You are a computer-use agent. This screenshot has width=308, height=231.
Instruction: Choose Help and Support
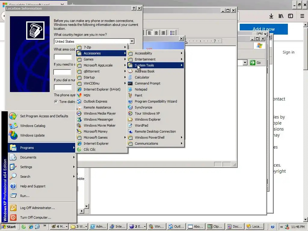coord(42,186)
